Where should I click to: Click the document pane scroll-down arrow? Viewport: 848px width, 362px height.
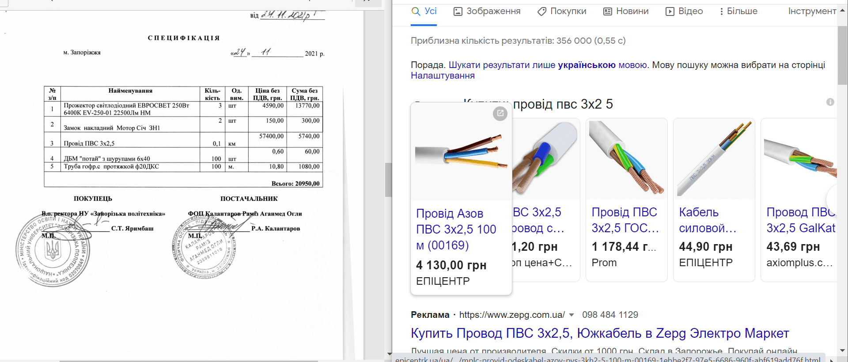coord(389,354)
